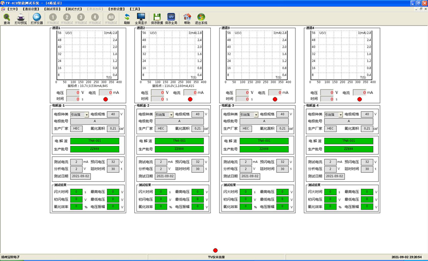Viewport: 428px width, 261px height.
Task: Click the 工具 menu item
Action: click(135, 9)
